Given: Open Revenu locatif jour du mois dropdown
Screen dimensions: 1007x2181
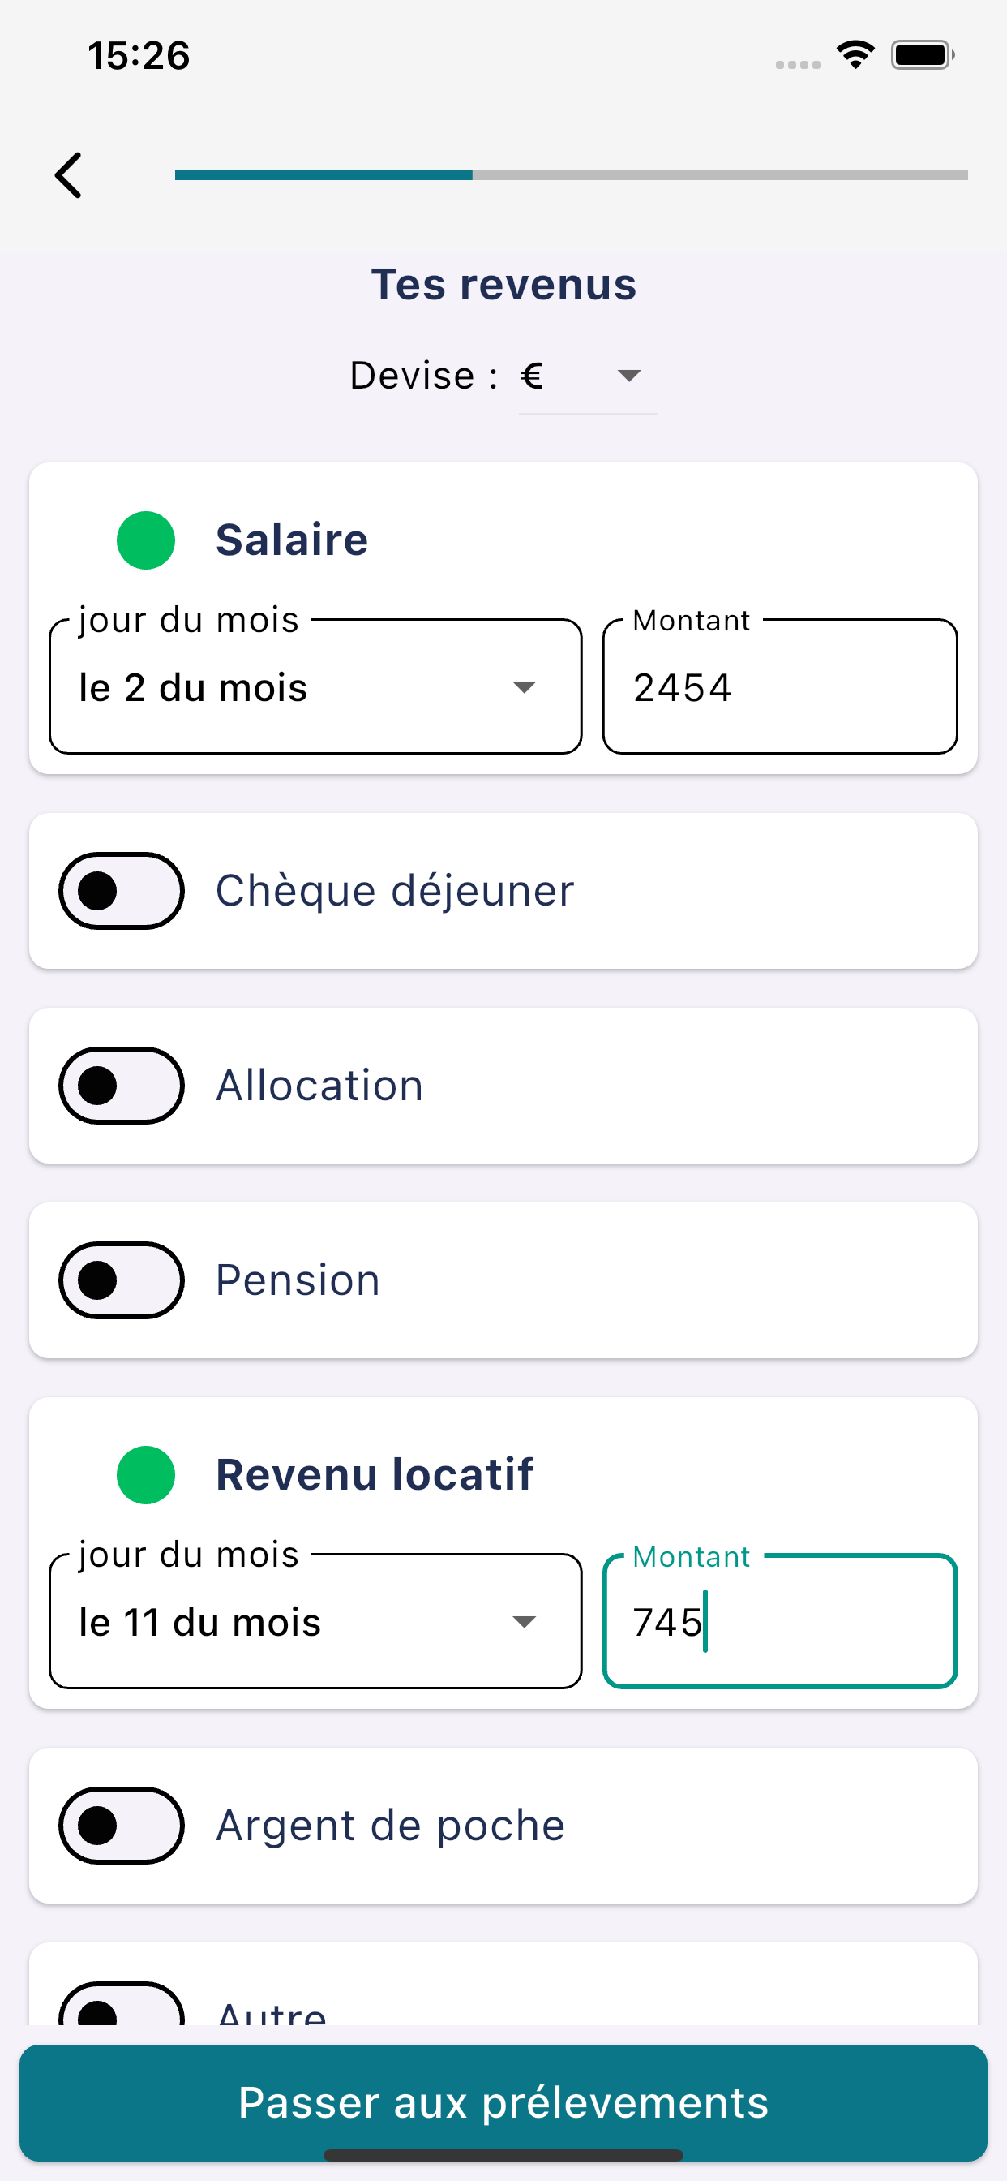Looking at the screenshot, I should point(315,1621).
